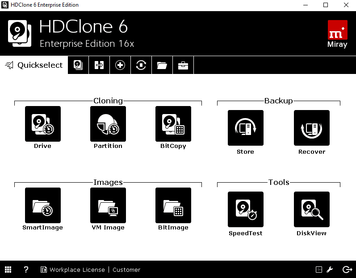Click the Miray logo
Screen dimensions: 356x278
click(x=337, y=34)
